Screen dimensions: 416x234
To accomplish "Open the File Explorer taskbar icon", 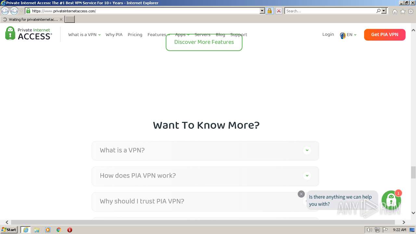I will pyautogui.click(x=37, y=230).
